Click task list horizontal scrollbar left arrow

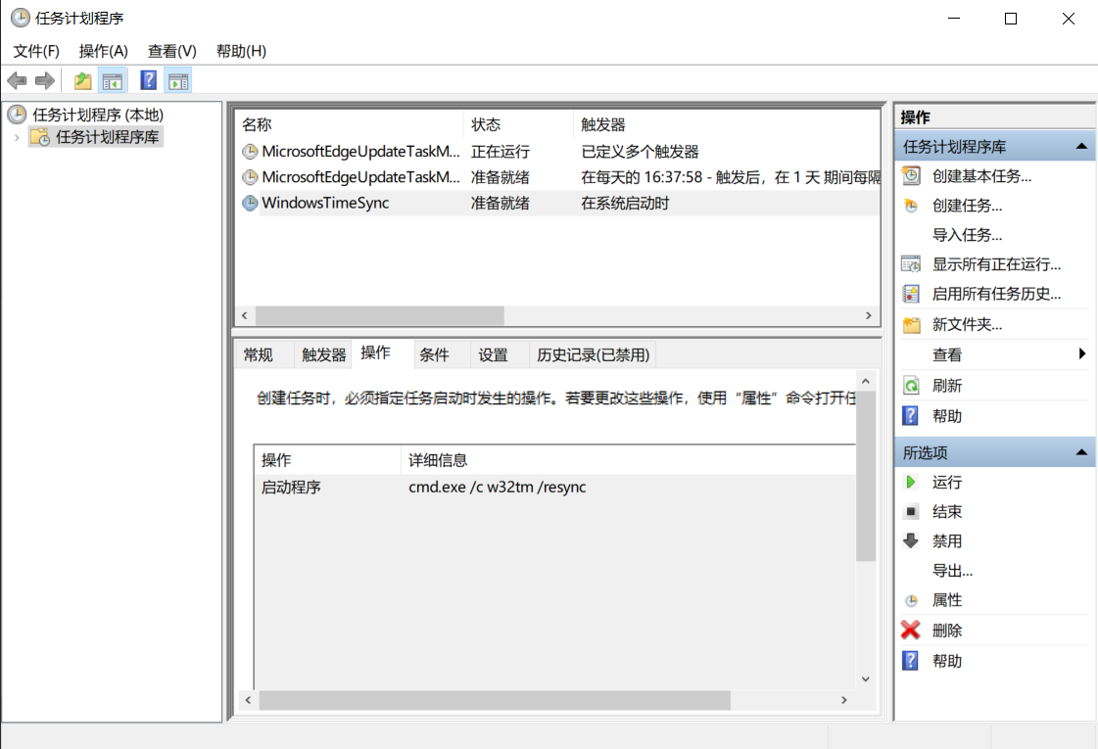(x=245, y=315)
